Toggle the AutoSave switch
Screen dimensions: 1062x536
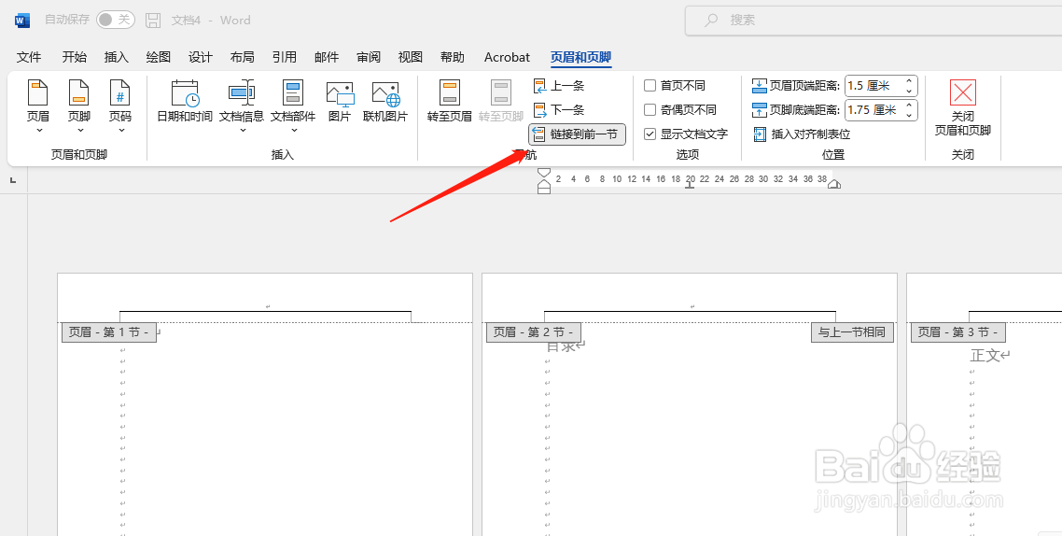[x=115, y=20]
